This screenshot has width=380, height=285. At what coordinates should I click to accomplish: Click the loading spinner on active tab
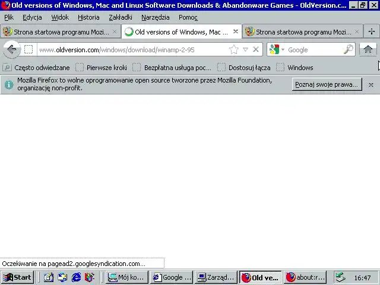coord(129,31)
